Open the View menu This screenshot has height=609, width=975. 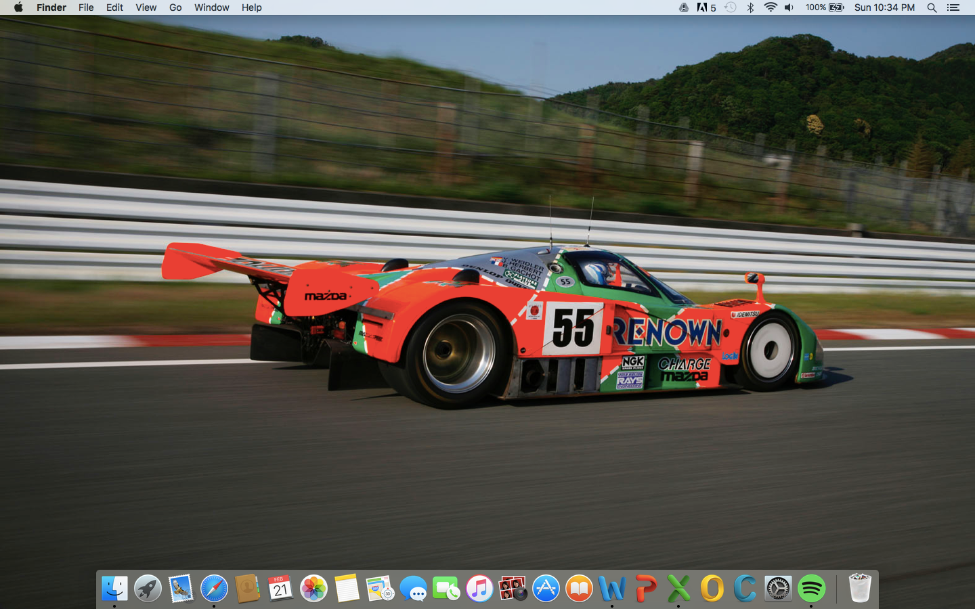pyautogui.click(x=146, y=7)
